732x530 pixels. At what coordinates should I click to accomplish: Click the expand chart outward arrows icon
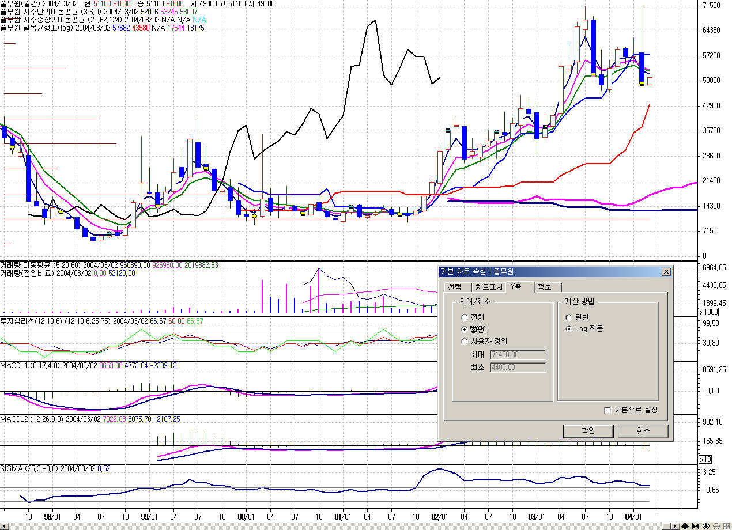[x=685, y=526]
